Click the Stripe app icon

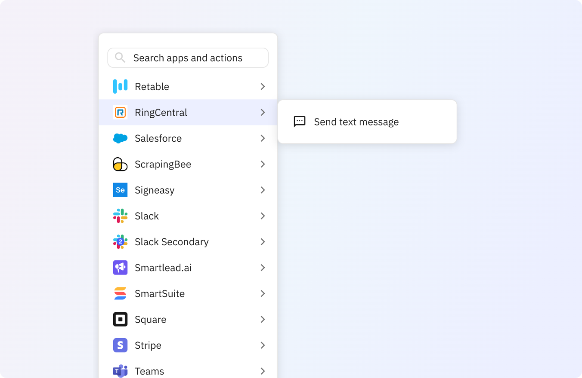click(x=120, y=345)
